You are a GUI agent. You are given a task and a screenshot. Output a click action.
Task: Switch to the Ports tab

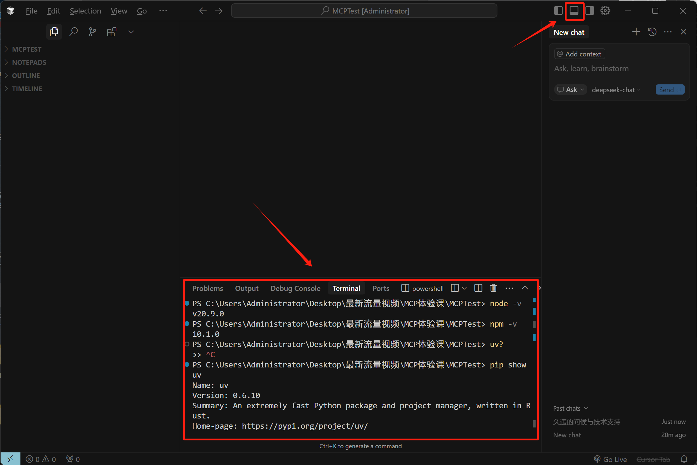coord(381,288)
